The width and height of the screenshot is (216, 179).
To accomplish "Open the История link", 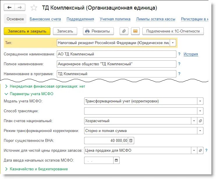I will [x=191, y=54].
